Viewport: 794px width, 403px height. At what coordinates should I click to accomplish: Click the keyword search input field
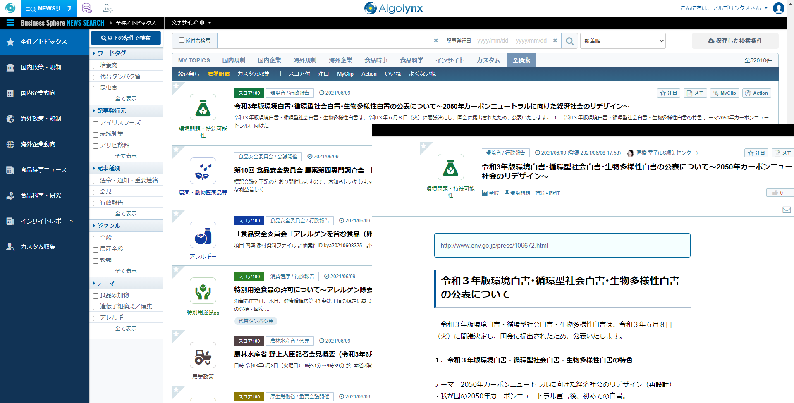coord(325,41)
